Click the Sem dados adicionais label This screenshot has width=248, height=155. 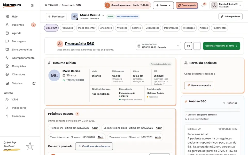tap(160, 64)
